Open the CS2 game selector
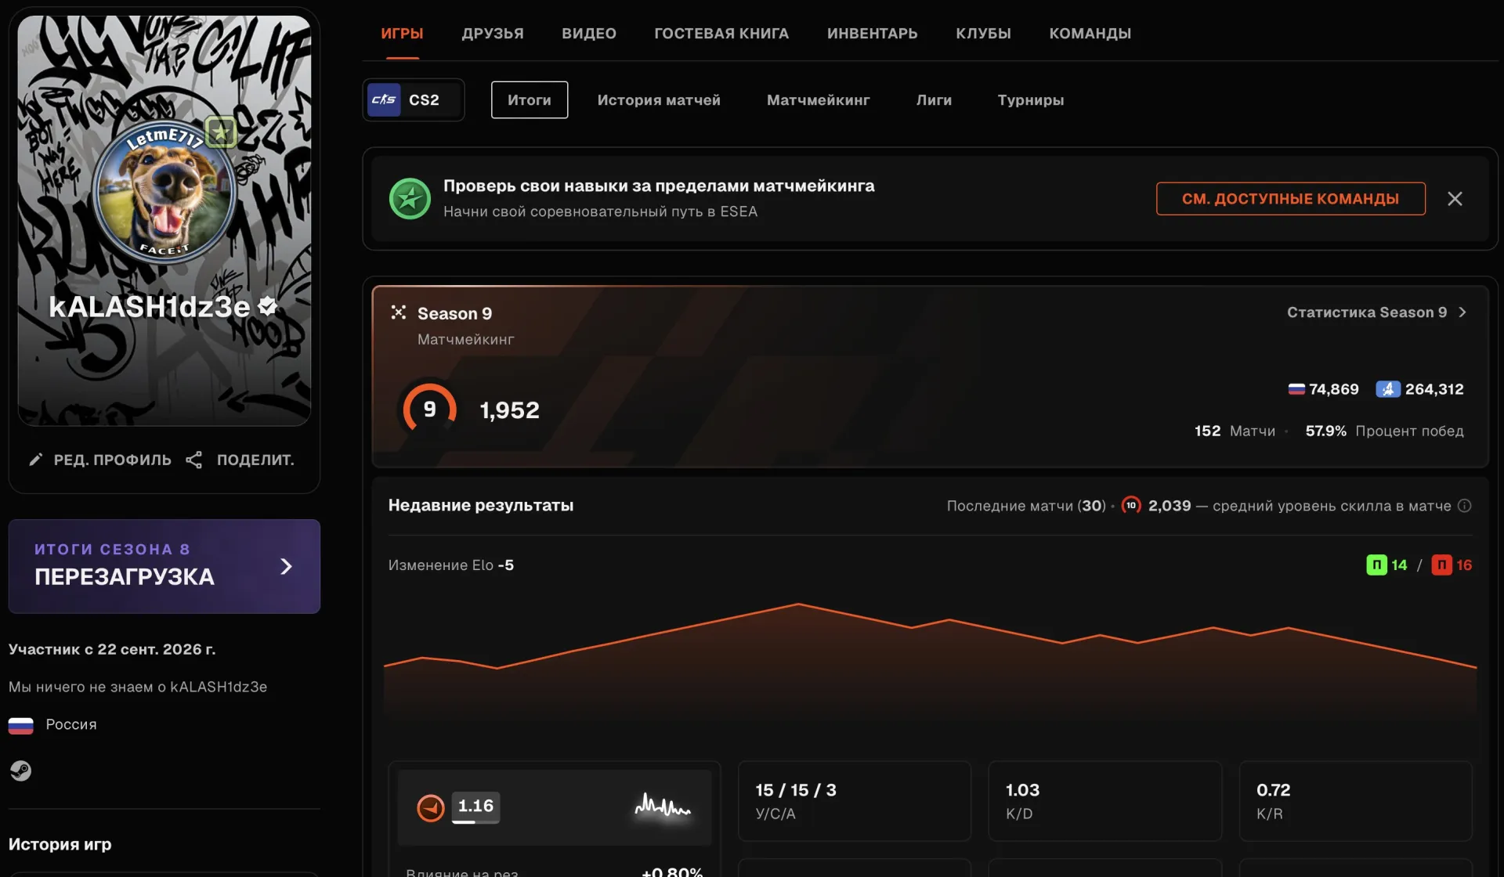Screen dimensions: 1504x877 click(414, 99)
